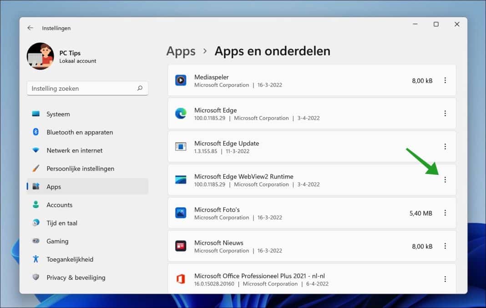
Task: Open more options for Microsoft Edge Update
Action: tap(445, 146)
